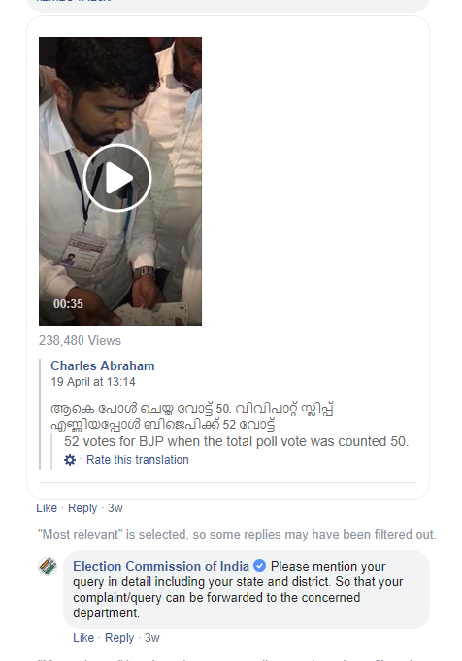
Task: Open the translation settings gear icon
Action: coord(70,460)
